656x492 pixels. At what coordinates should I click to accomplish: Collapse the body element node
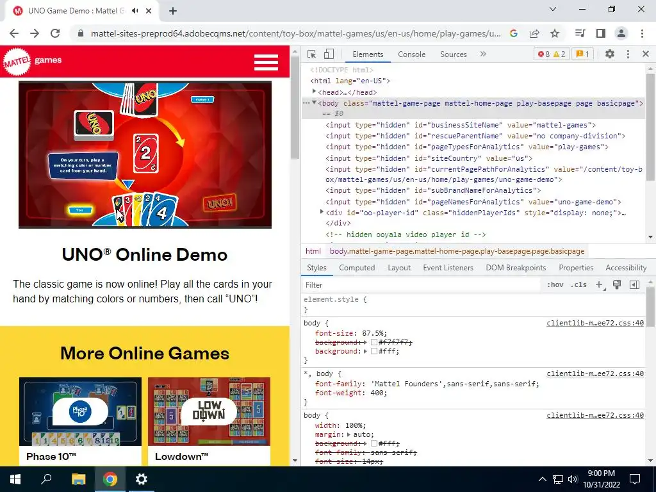click(314, 102)
